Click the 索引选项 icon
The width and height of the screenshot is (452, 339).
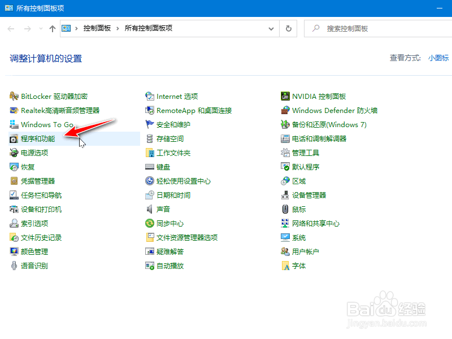pos(14,223)
